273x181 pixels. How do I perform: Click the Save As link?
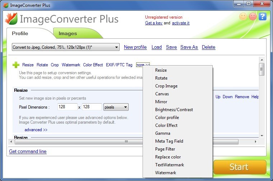[189, 47]
